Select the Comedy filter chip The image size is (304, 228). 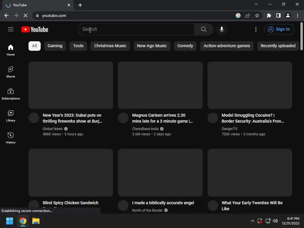(x=185, y=46)
